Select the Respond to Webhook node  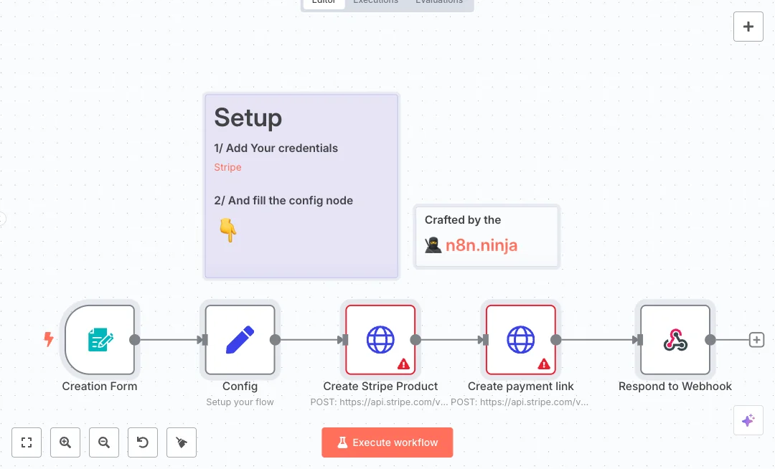675,340
